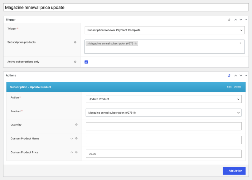
Task: Open Actions panel external link icon
Action: pyautogui.click(x=229, y=76)
